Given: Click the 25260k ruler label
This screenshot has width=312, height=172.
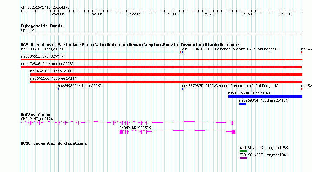Looking at the screenshot, I should point(285,14).
